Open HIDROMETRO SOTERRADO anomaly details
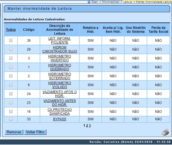Image resolution: width=172 pixels, height=145 pixels. 60,76
